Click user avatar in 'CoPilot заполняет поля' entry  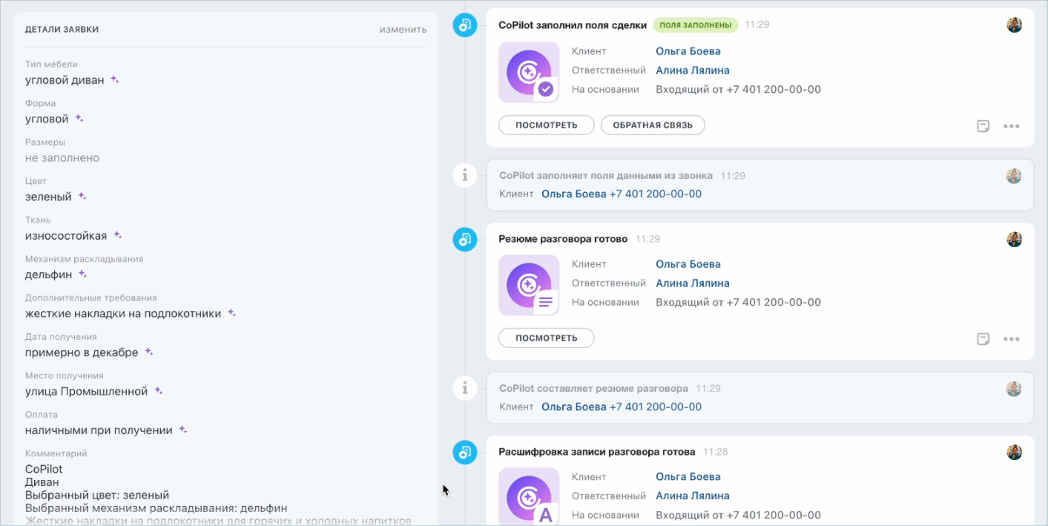point(1014,176)
